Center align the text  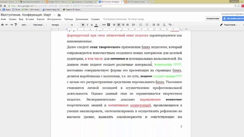(119, 25)
